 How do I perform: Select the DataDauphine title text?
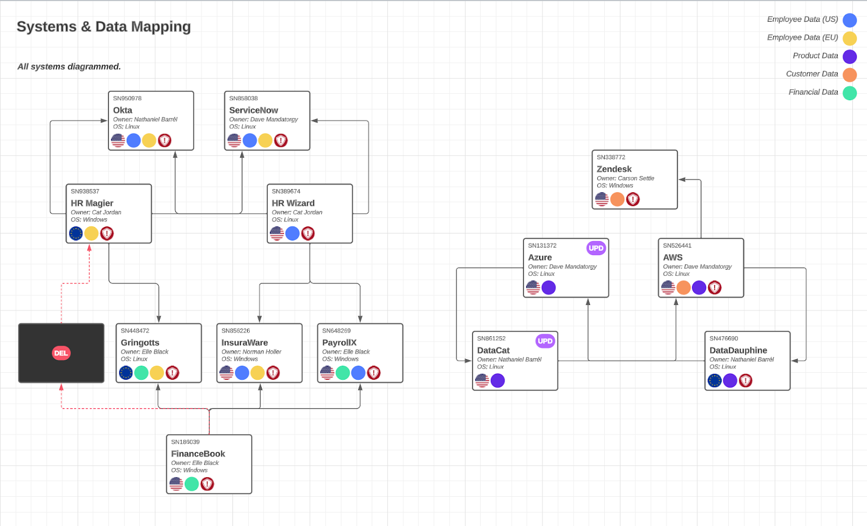(x=738, y=350)
